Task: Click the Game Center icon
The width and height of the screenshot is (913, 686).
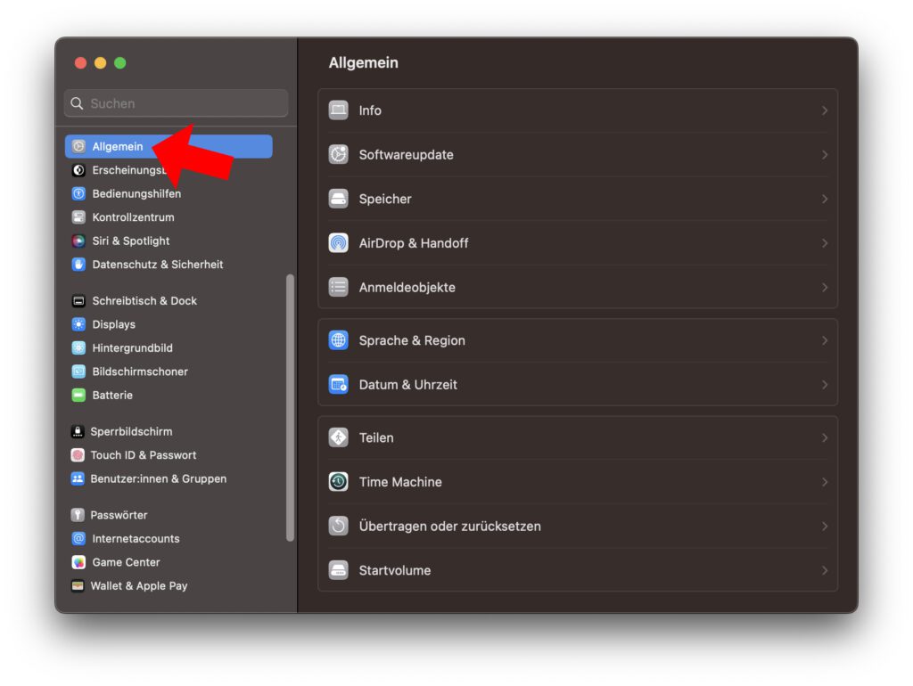Action: (78, 562)
